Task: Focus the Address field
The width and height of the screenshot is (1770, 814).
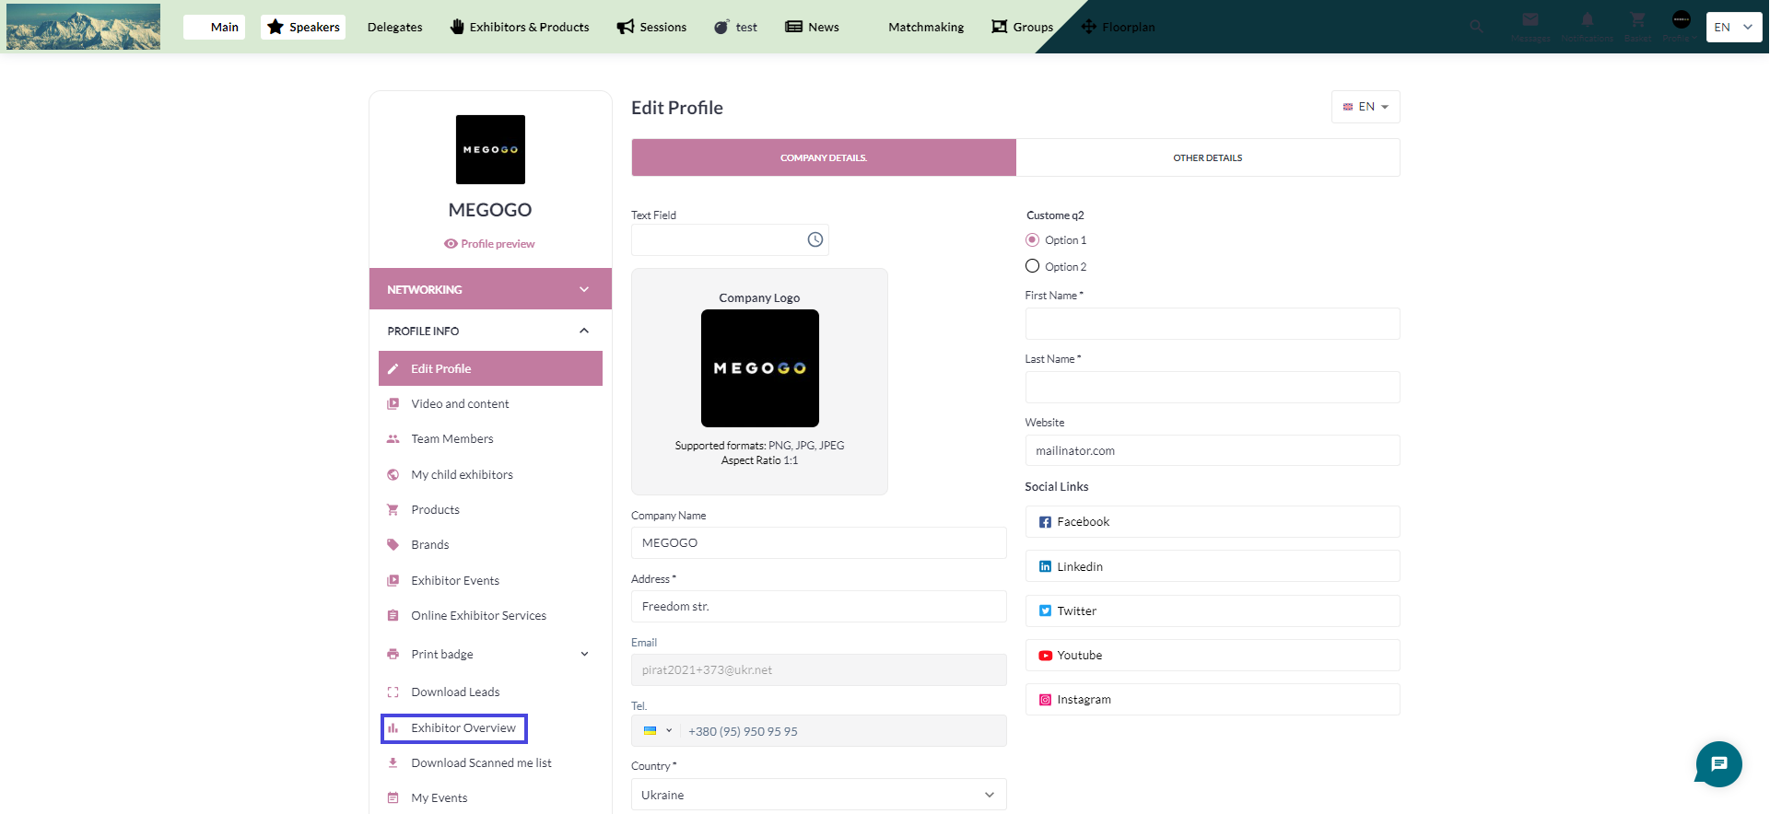Action: pyautogui.click(x=819, y=607)
